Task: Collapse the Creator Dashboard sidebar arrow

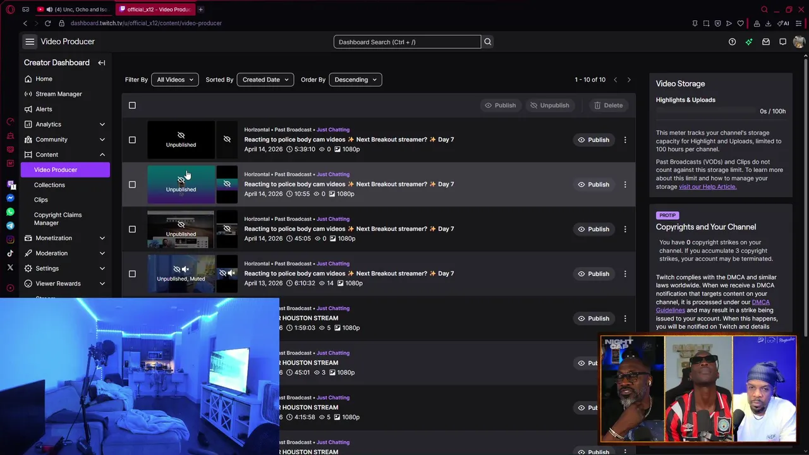Action: tap(101, 63)
